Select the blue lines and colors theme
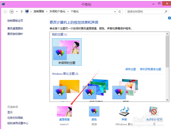Image resolution: width=171 pixels, height=129 pixels. 95,89
